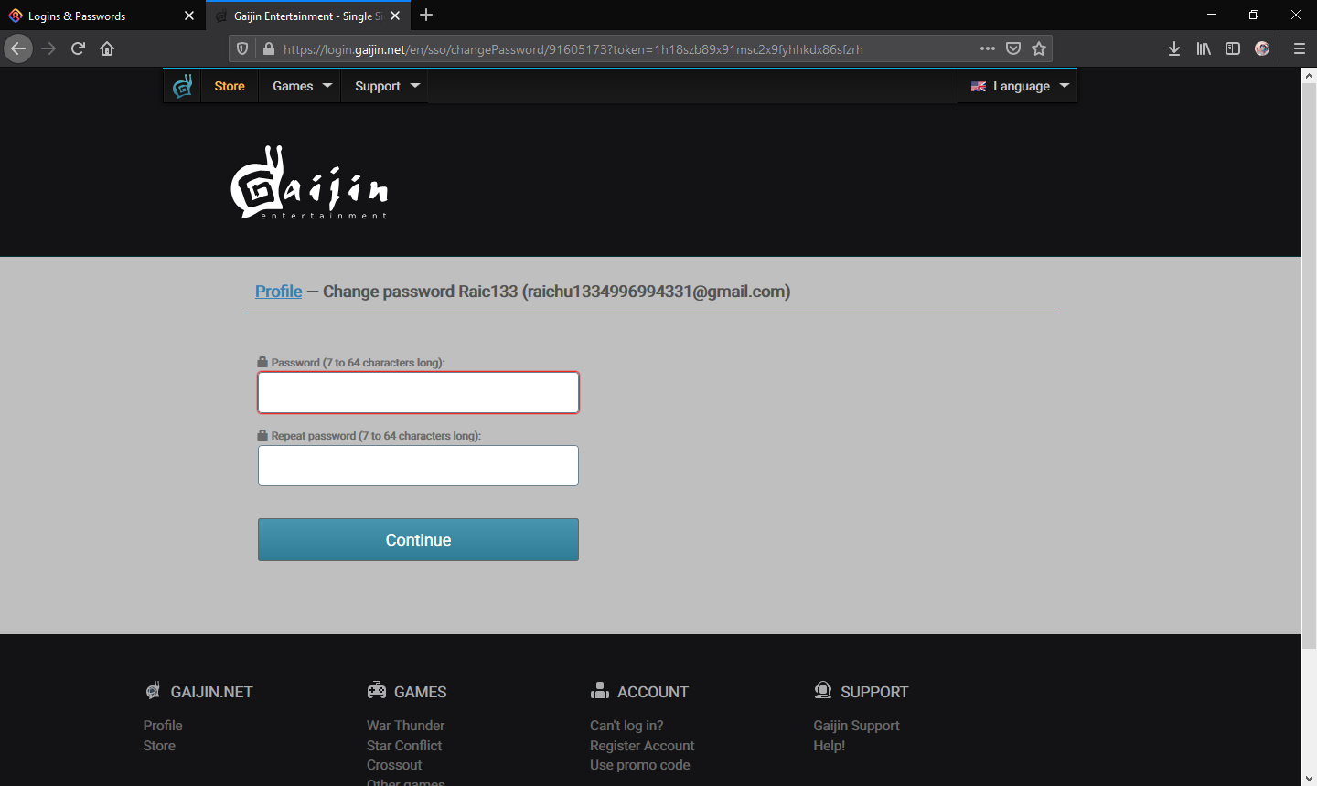Screen dimensions: 1317x786
Task: Click the address bar URL
Action: pyautogui.click(x=573, y=49)
